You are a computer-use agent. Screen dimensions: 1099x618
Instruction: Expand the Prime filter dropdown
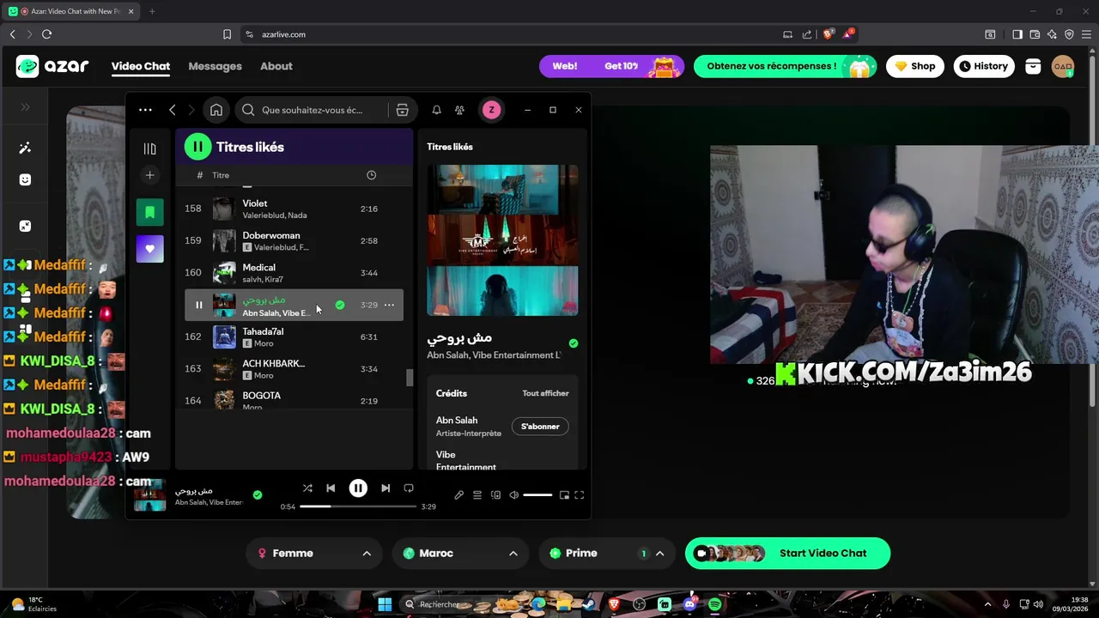click(x=606, y=553)
